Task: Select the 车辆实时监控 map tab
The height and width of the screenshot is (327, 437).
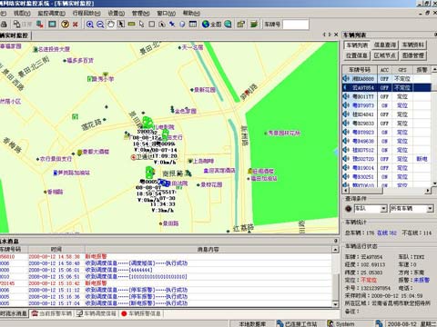Action: click(x=15, y=35)
